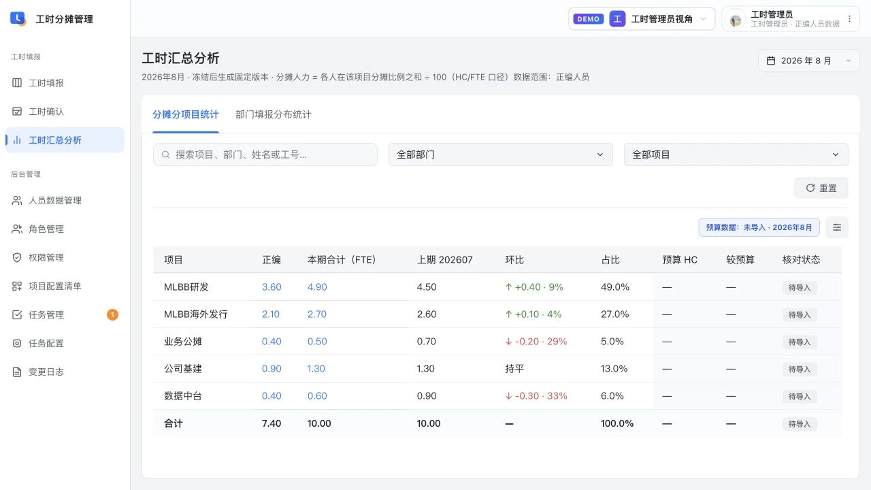Click the 环比 column header
871x490 pixels.
pyautogui.click(x=514, y=260)
